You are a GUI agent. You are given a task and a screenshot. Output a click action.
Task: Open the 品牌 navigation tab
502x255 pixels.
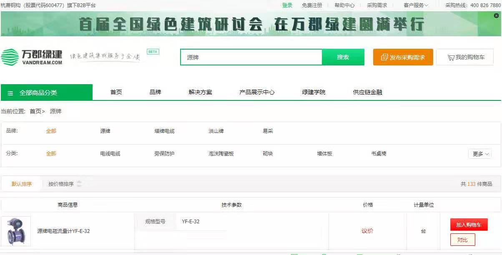click(155, 92)
